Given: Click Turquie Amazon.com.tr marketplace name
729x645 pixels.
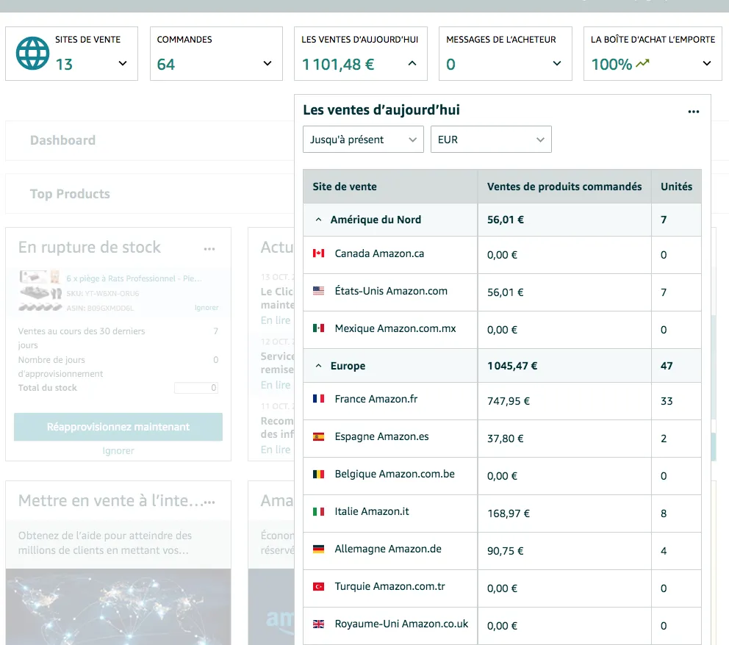Looking at the screenshot, I should pos(389,586).
